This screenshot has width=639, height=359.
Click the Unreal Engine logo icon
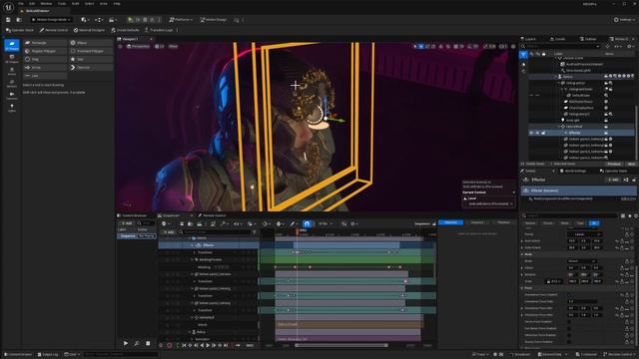[8, 7]
